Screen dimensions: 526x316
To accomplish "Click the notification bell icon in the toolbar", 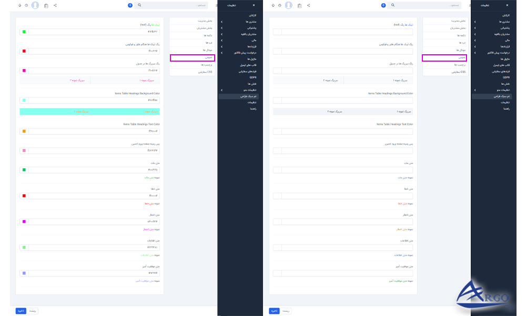I will click(x=19, y=5).
